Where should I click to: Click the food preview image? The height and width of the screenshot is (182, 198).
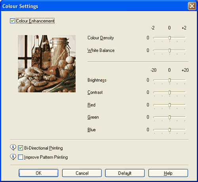tap(47, 63)
